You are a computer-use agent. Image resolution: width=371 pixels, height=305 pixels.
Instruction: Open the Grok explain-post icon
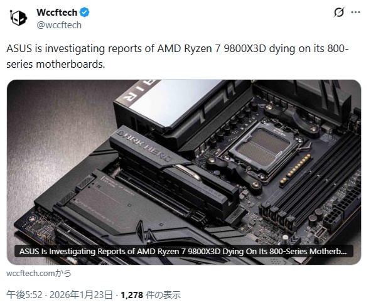click(339, 13)
